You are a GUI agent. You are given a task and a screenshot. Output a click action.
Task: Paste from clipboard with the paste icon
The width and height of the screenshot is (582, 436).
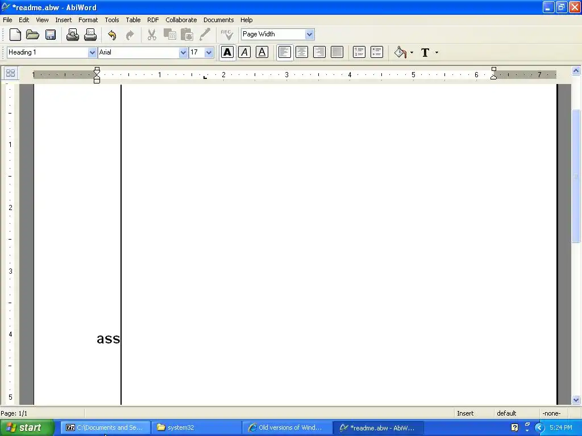click(187, 35)
